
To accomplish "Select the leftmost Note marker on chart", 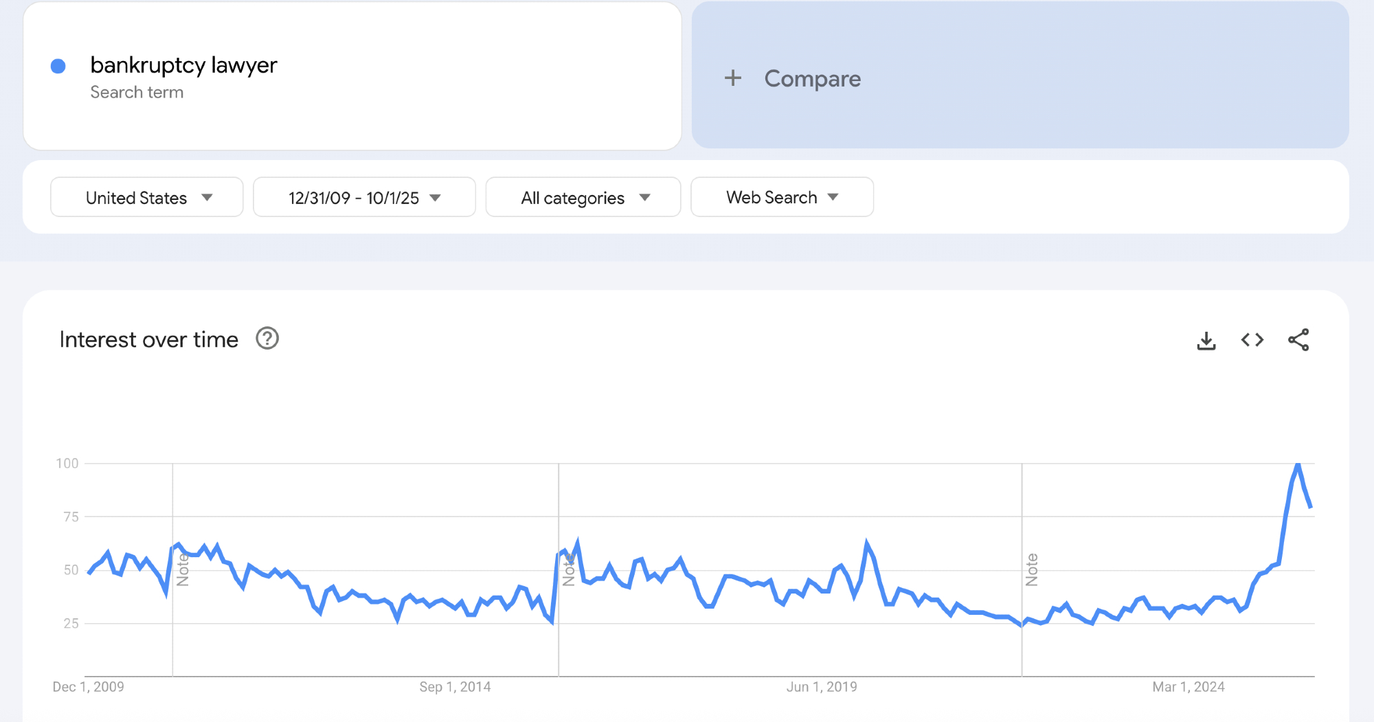I will point(183,570).
